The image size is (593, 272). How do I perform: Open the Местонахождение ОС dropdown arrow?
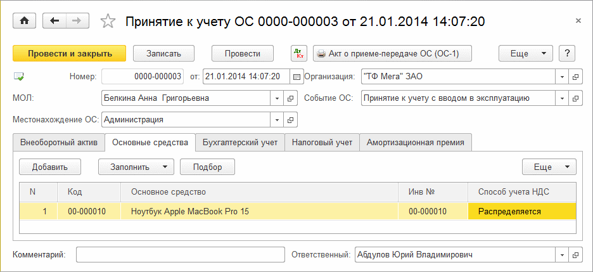coord(277,119)
